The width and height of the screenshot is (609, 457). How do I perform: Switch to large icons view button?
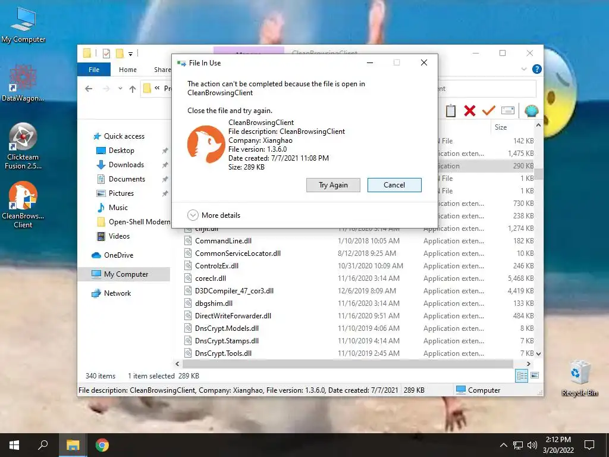click(535, 375)
